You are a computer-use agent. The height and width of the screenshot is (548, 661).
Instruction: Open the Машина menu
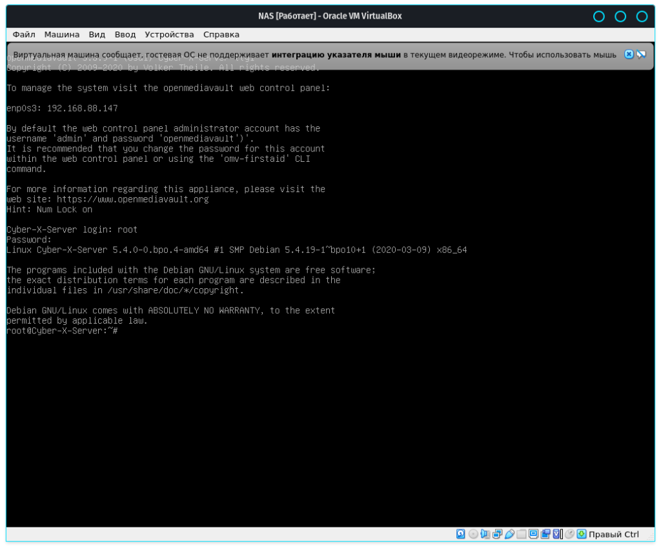click(62, 35)
